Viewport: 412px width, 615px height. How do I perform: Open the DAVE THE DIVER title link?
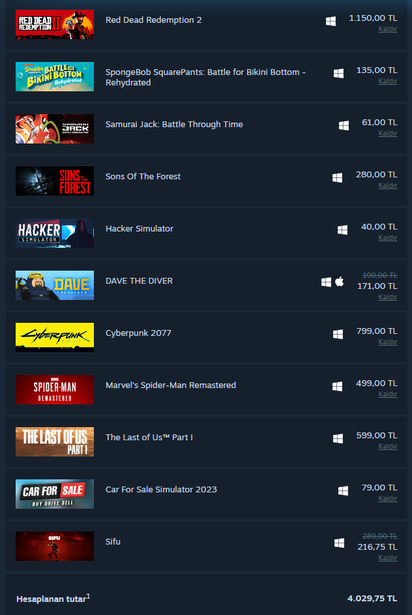point(139,281)
